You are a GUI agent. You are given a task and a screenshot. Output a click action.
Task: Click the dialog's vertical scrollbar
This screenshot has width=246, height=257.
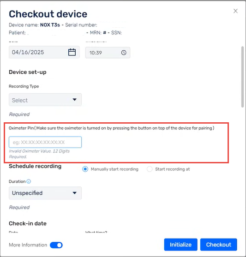click(242, 77)
